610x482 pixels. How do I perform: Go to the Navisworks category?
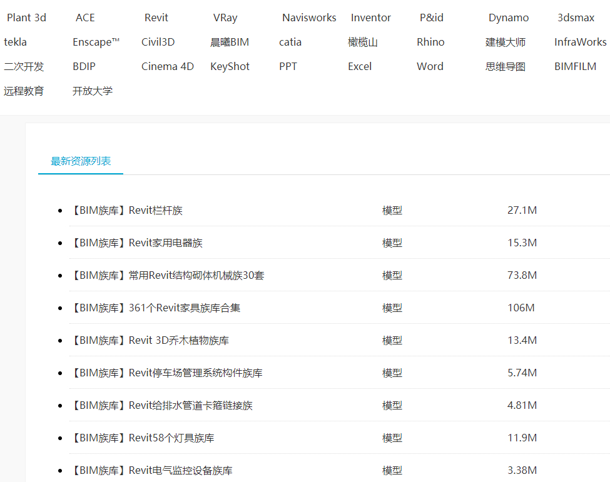pos(309,18)
